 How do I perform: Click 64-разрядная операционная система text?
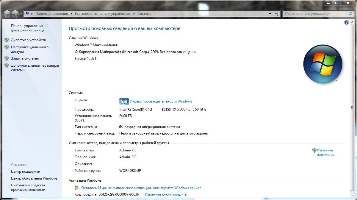pos(150,127)
